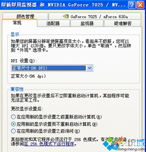Screen dimensions: 146x152
Task: Open the GeForce 7025 / nForce 630a tab
Action: tap(95, 16)
